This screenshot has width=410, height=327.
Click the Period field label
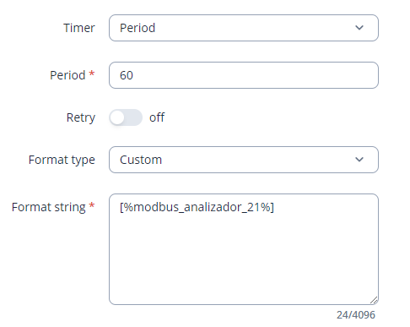(x=67, y=75)
